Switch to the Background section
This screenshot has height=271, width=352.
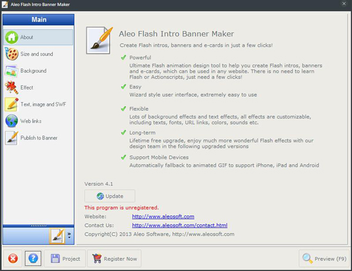tap(33, 71)
